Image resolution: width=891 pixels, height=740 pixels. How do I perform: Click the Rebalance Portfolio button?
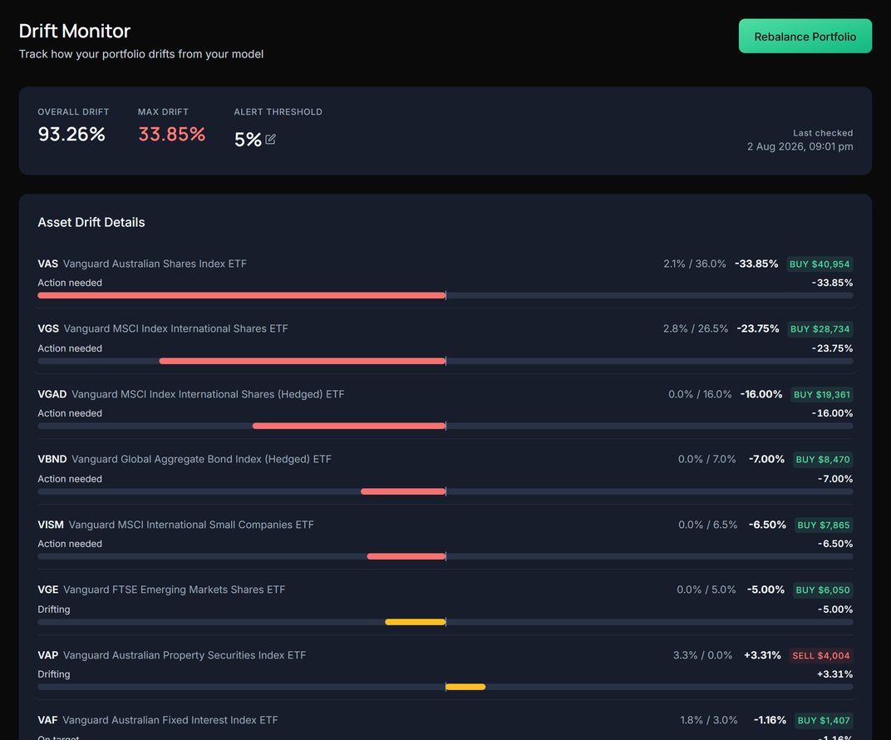pos(805,37)
